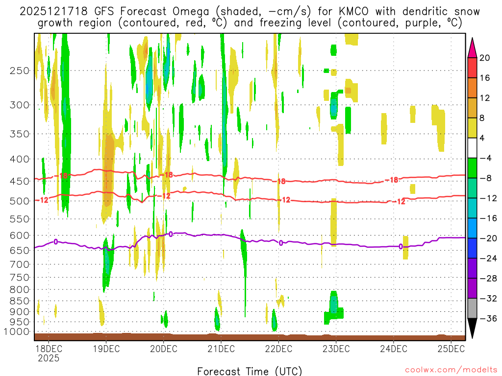The width and height of the screenshot is (502, 376).
Task: Click the 400 pressure level label
Action: point(20,159)
